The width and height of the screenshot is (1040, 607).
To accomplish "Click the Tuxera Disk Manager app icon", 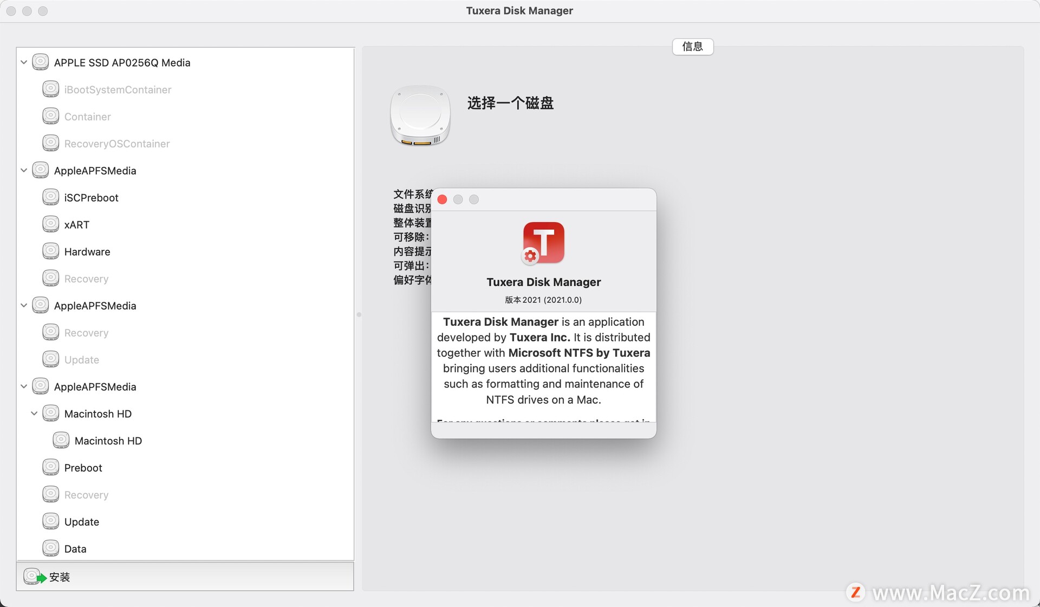I will click(x=543, y=242).
